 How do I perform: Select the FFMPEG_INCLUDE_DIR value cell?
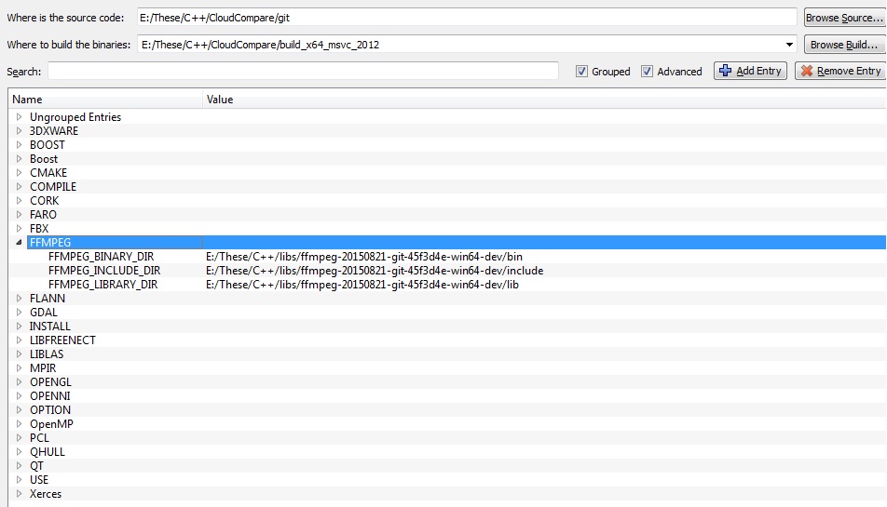375,271
